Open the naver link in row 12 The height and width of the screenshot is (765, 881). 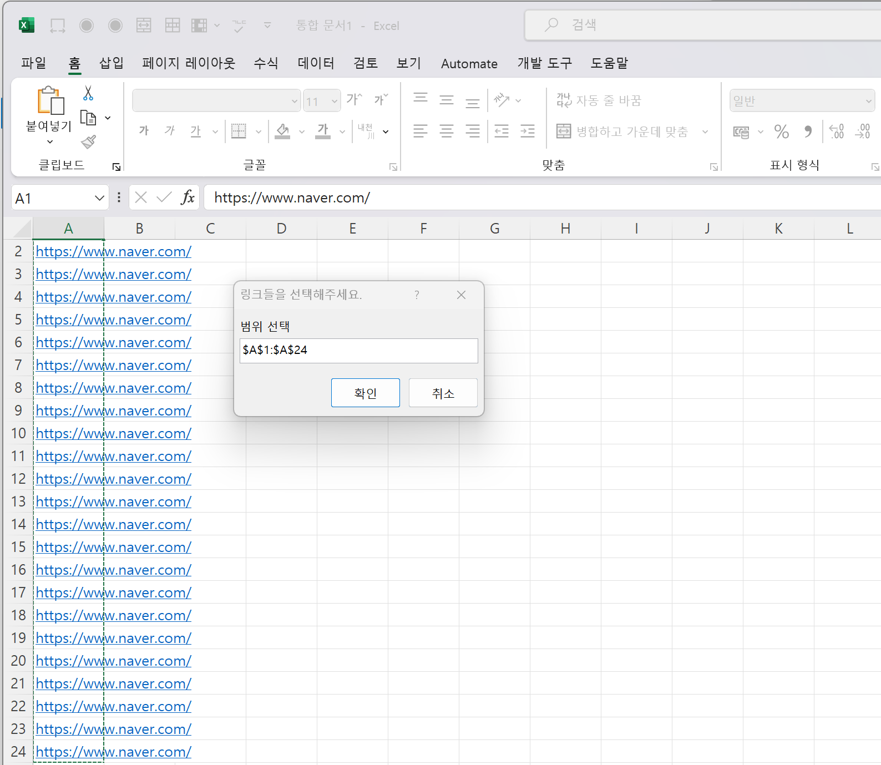click(113, 479)
